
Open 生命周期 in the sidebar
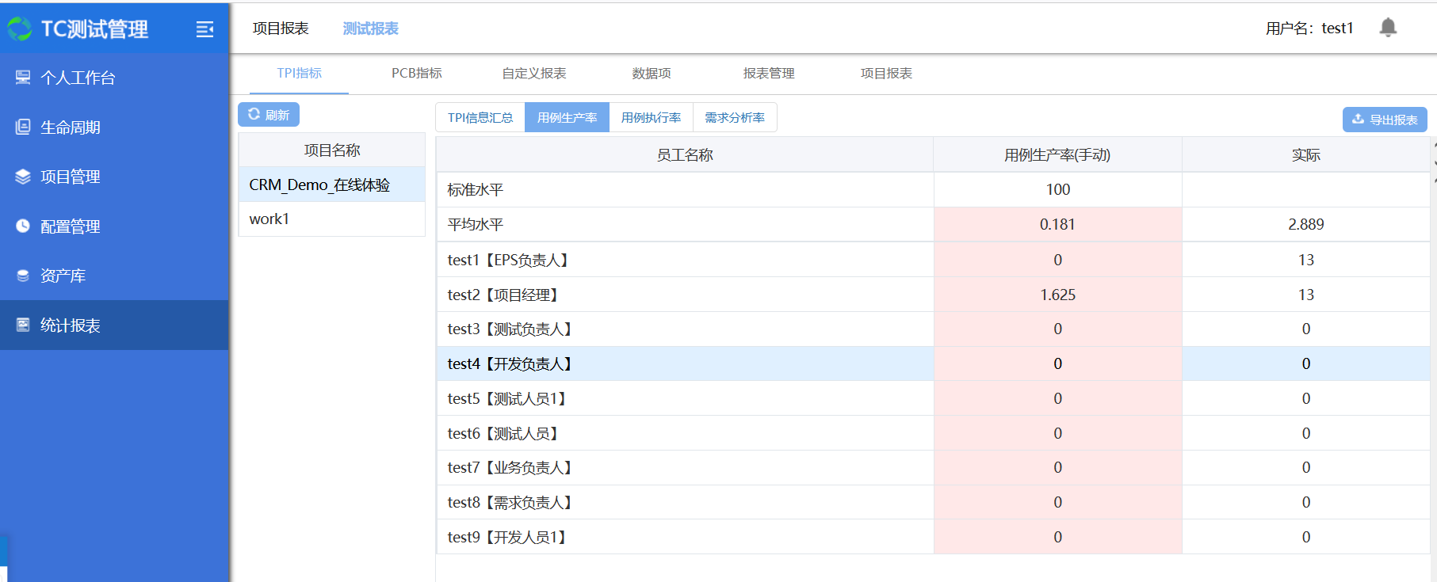coord(70,127)
